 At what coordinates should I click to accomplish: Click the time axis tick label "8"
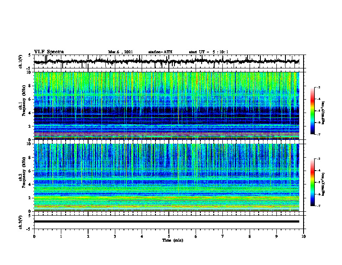point(250,236)
